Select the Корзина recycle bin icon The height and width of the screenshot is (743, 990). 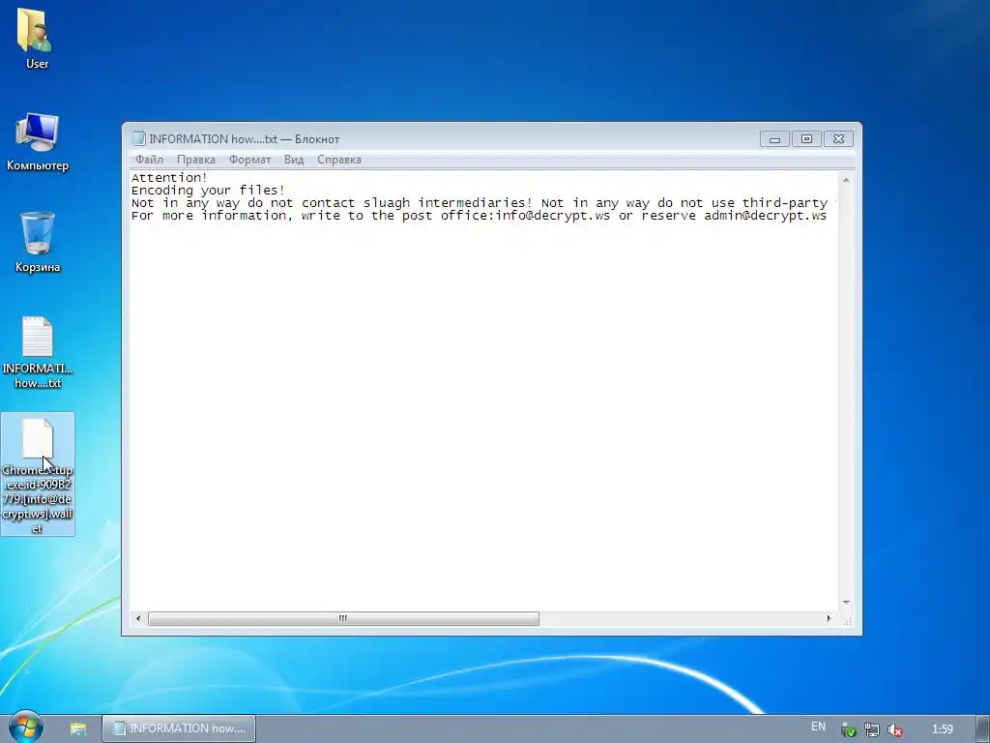(x=38, y=242)
